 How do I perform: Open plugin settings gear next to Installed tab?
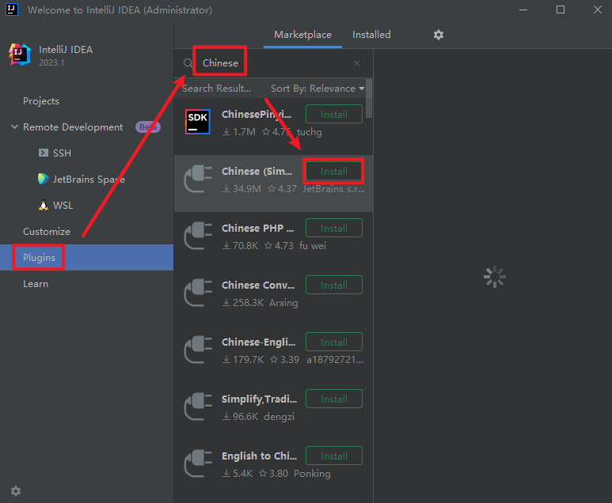click(439, 35)
